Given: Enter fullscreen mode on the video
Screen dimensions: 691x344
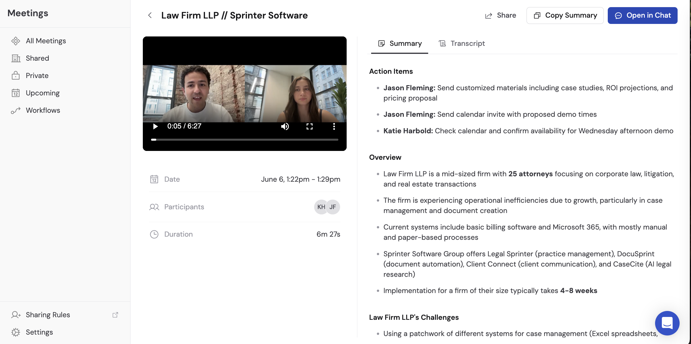Looking at the screenshot, I should 310,126.
